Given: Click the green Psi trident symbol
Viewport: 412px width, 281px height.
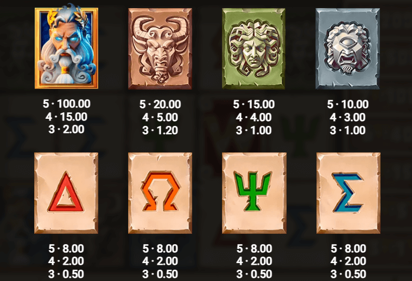Looking at the screenshot, I should point(254,193).
